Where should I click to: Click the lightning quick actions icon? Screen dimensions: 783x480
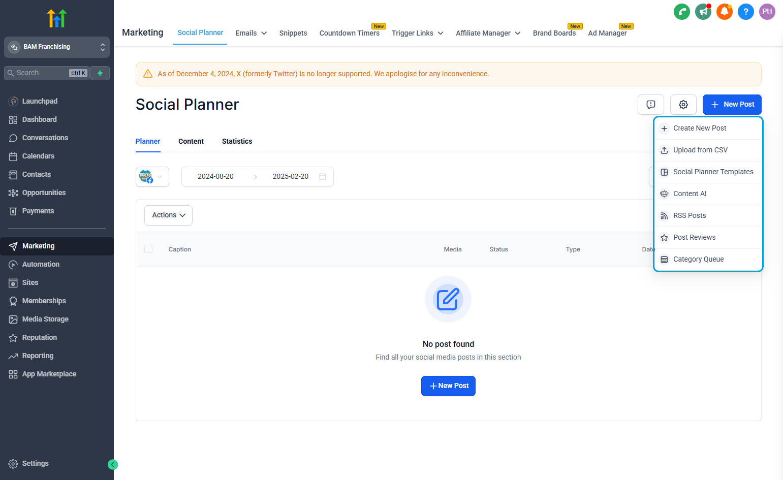tap(100, 73)
